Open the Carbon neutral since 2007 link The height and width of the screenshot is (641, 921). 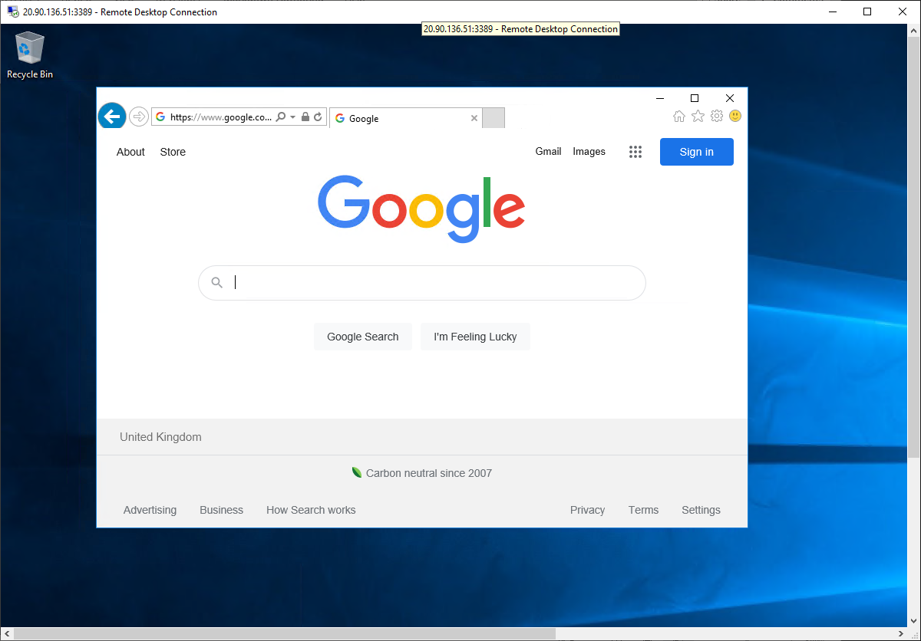pyautogui.click(x=428, y=473)
